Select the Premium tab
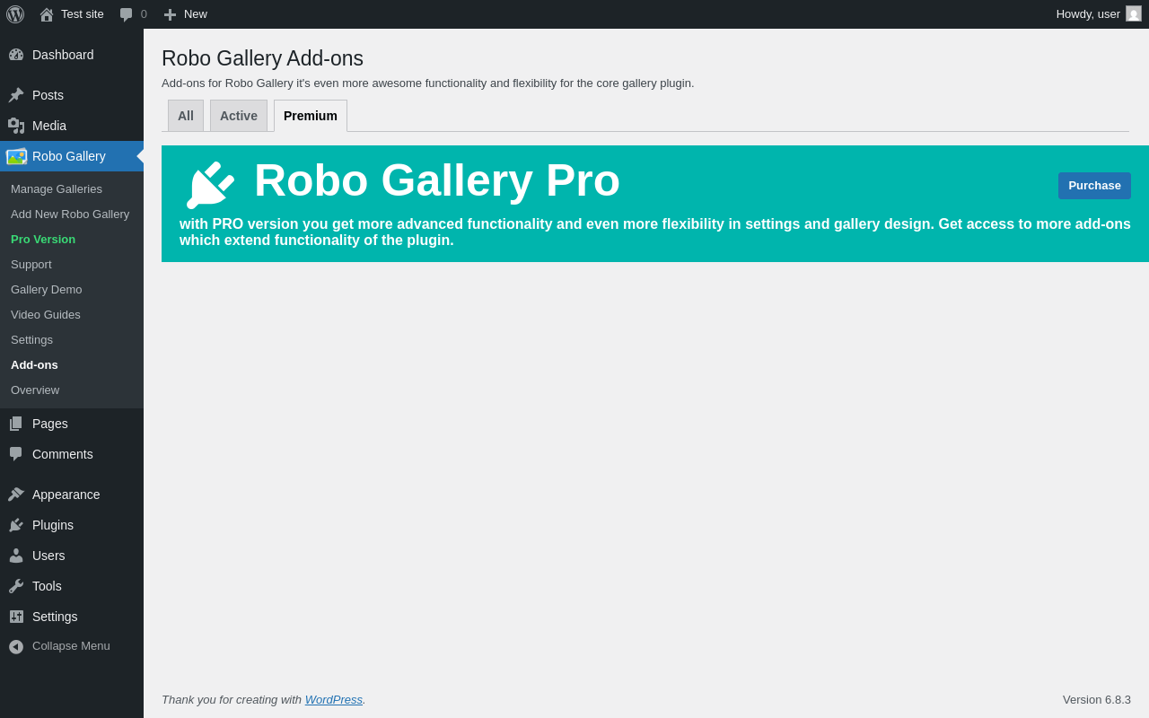1149x718 pixels. tap(311, 116)
